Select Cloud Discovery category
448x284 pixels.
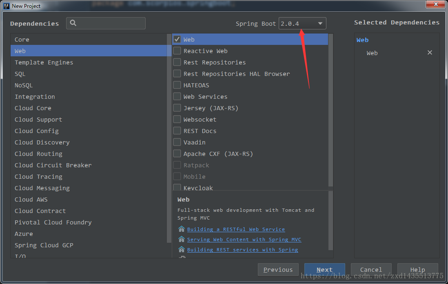pyautogui.click(x=89, y=142)
